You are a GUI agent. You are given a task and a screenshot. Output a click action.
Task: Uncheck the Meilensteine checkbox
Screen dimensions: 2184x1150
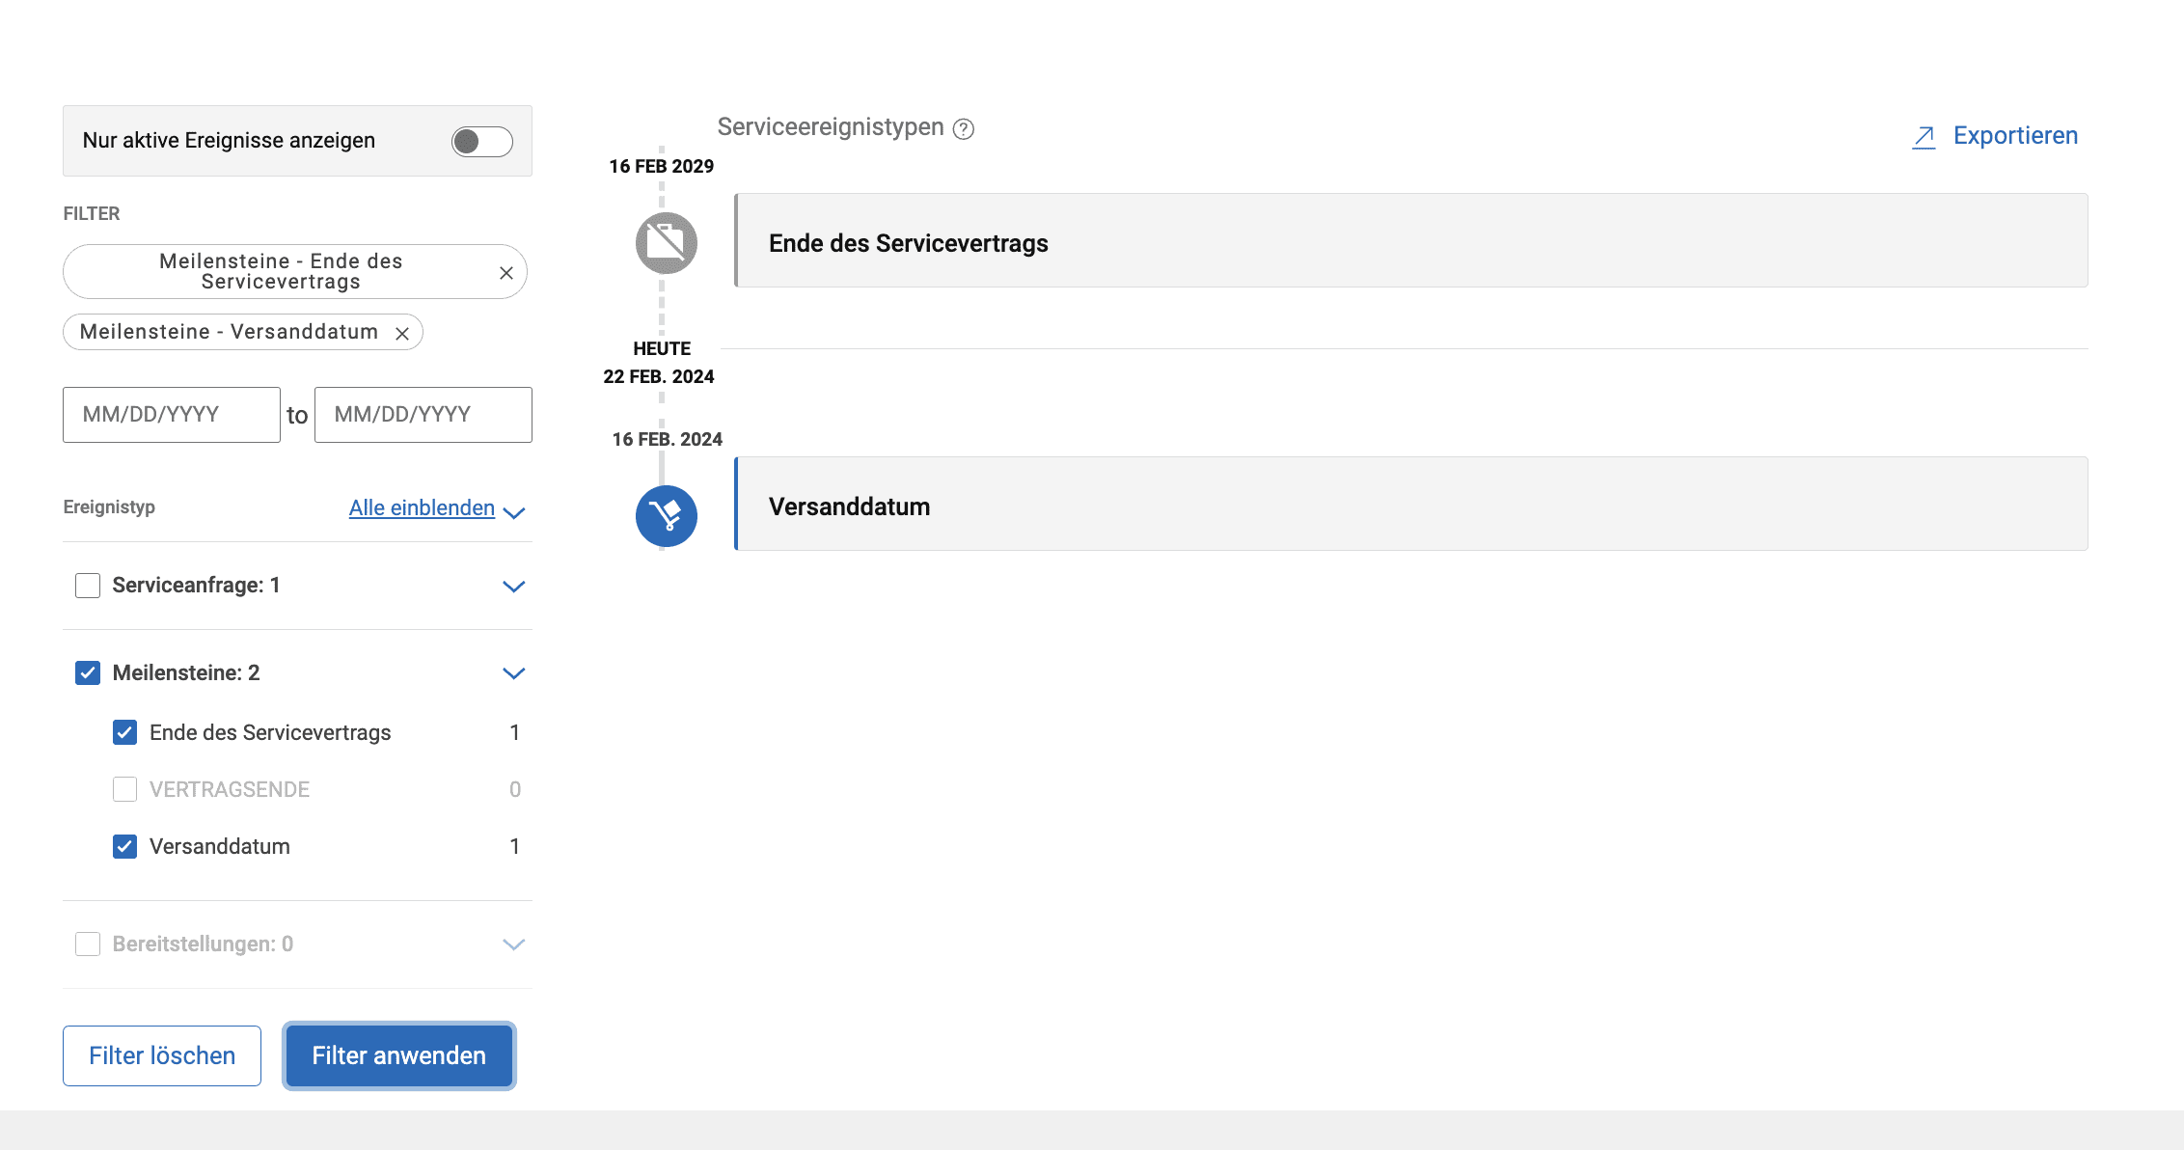88,673
